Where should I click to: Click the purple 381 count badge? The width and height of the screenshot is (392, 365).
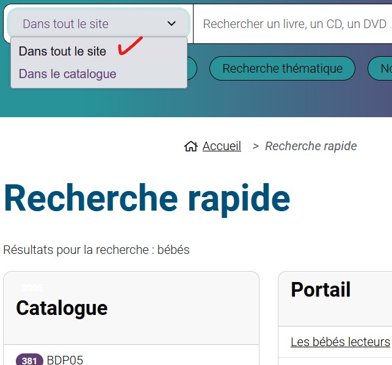(29, 360)
